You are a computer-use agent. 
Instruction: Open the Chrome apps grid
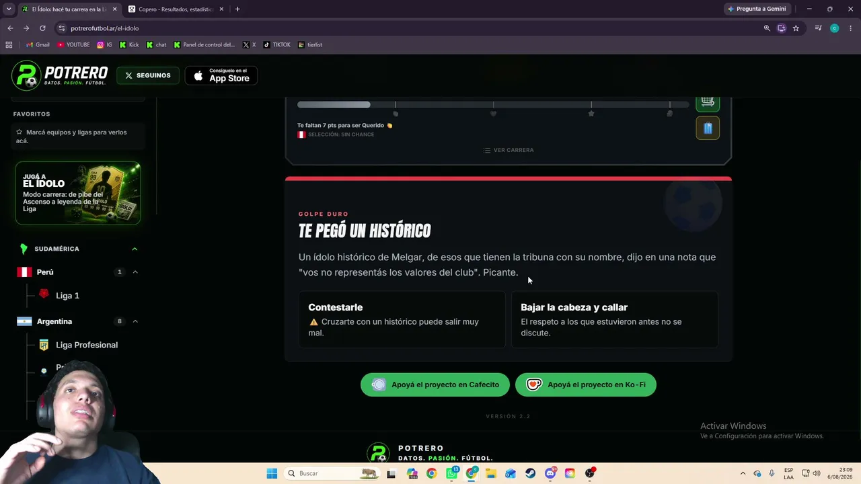click(x=9, y=45)
